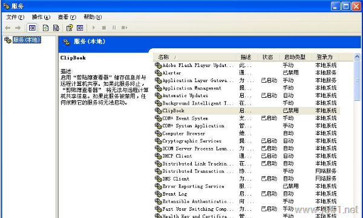Screen dimensions: 363x218
Task: Click gear icon of Background Intelligent Transfer service
Action: pos(158,103)
